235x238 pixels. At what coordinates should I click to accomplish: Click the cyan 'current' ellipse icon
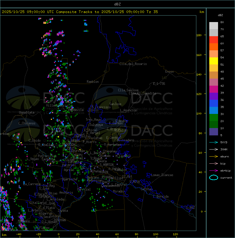214,178
